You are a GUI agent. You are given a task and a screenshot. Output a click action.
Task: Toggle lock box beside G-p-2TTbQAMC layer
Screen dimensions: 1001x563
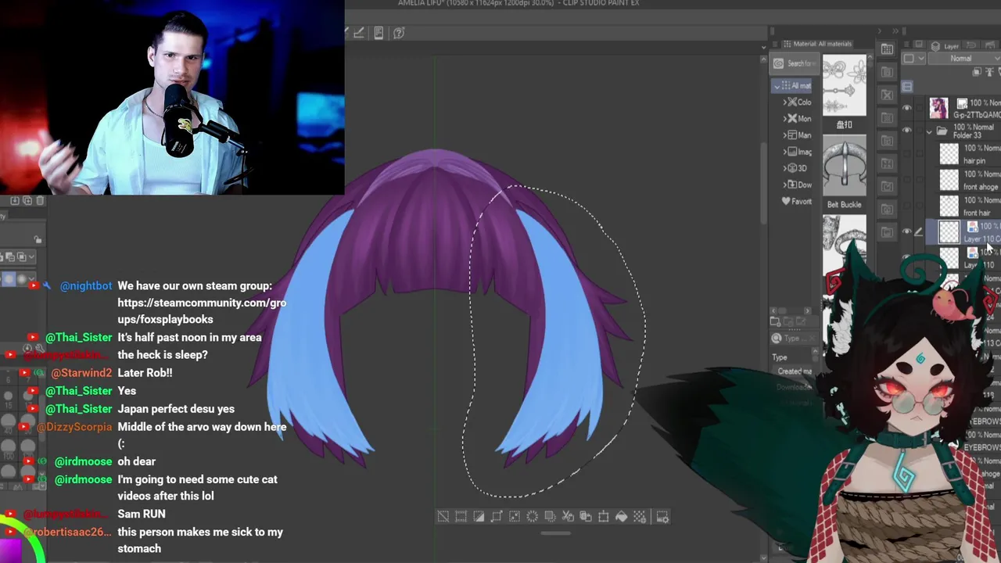click(x=919, y=108)
